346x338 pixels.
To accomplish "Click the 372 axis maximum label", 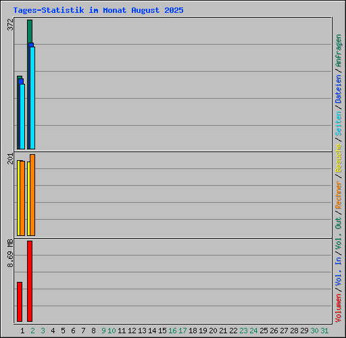I will pyautogui.click(x=10, y=24).
